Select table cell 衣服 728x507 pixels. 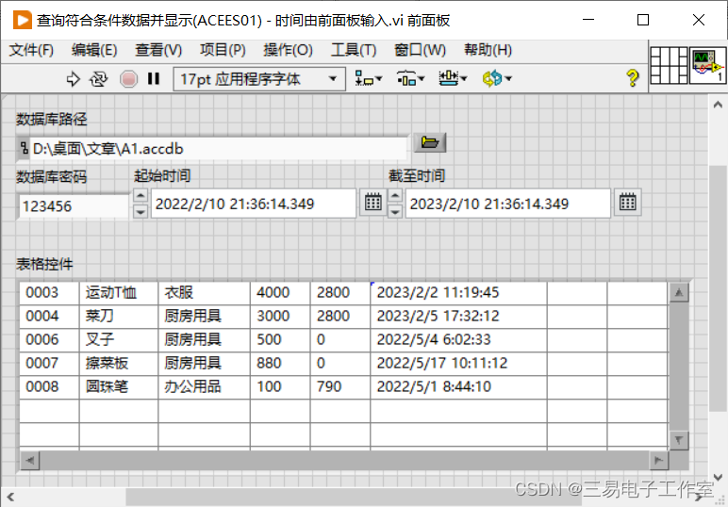204,293
